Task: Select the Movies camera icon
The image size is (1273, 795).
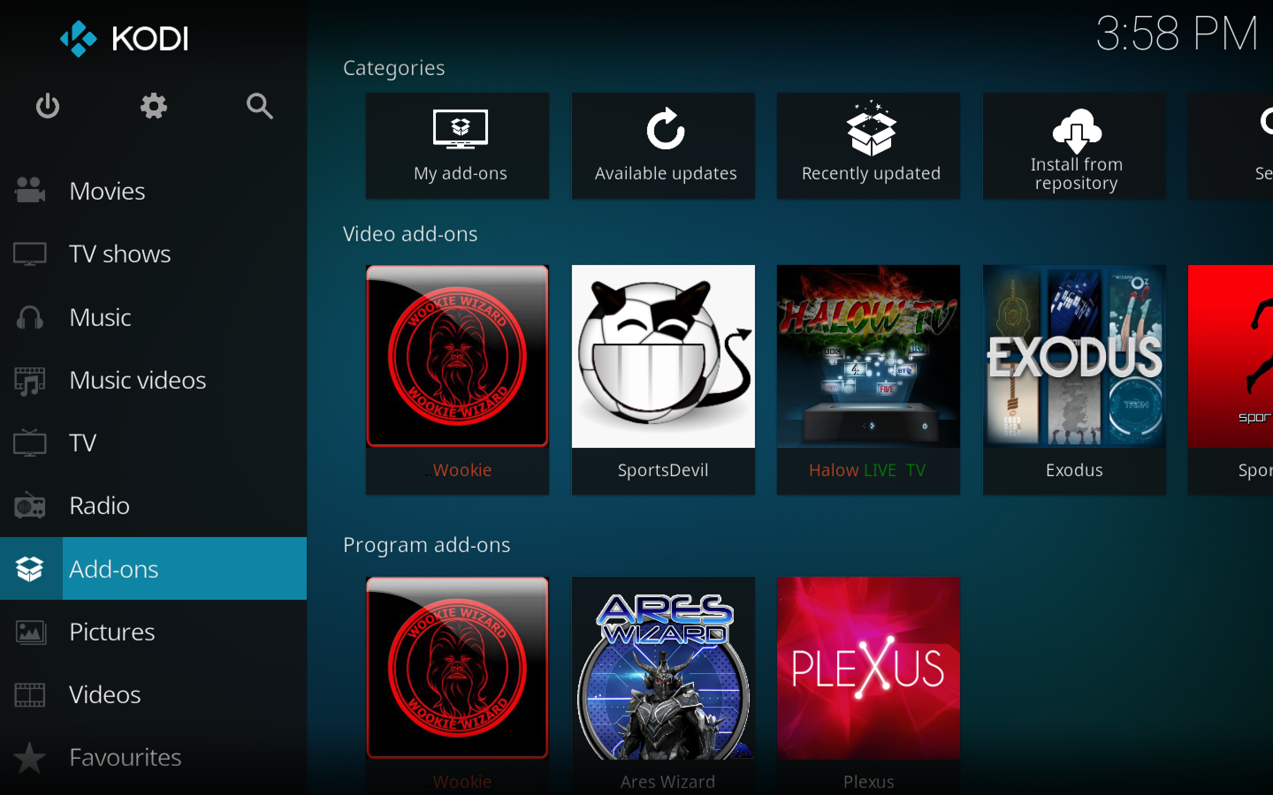Action: tap(30, 190)
